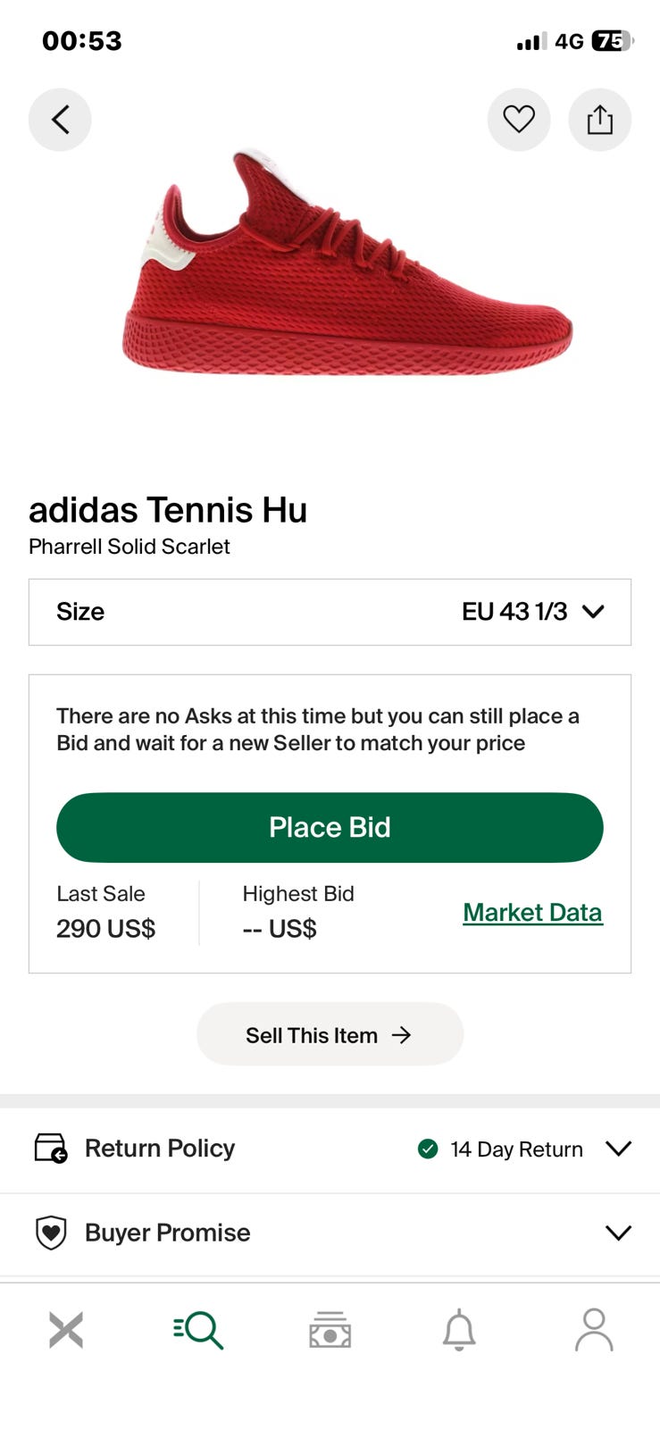Open the search tab icon

(198, 1330)
